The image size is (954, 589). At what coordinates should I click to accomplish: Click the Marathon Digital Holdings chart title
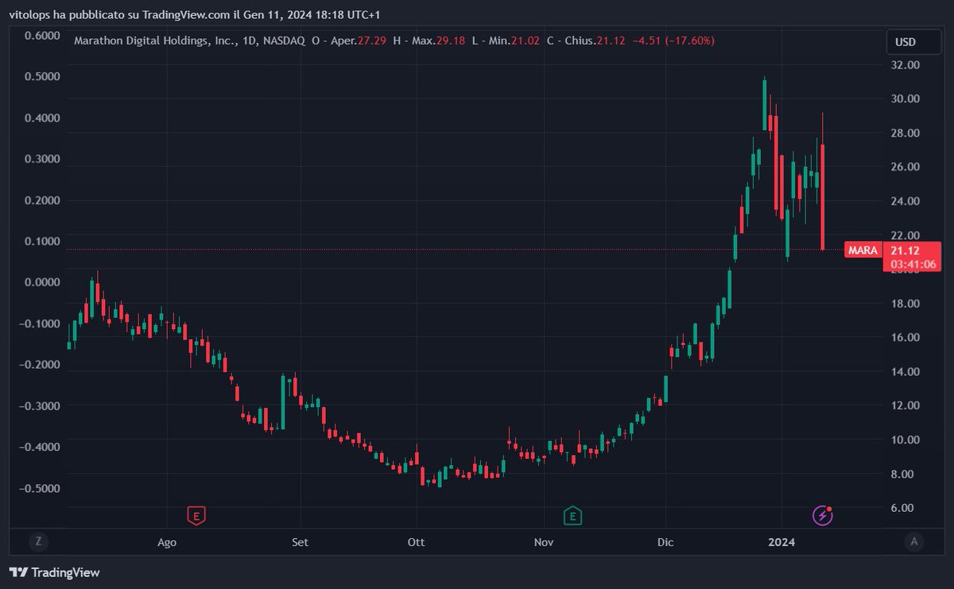click(189, 40)
